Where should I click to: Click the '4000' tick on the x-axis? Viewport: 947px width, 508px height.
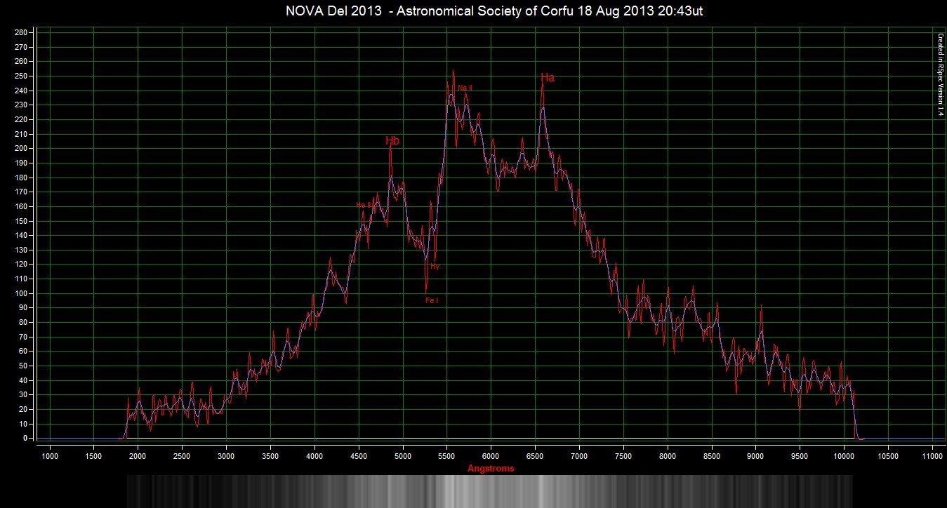pyautogui.click(x=314, y=456)
